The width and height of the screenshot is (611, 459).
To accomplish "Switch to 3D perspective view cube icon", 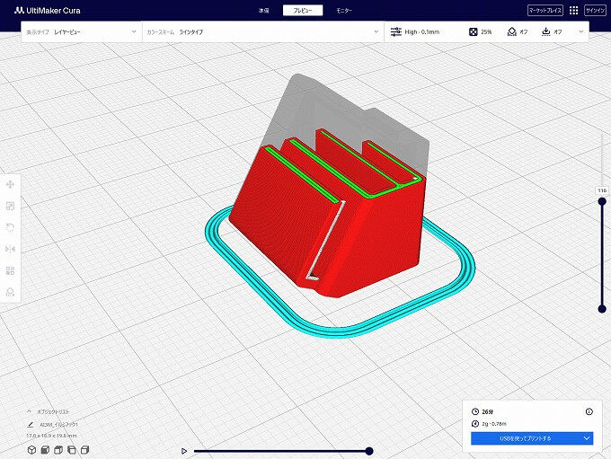I will tap(31, 449).
